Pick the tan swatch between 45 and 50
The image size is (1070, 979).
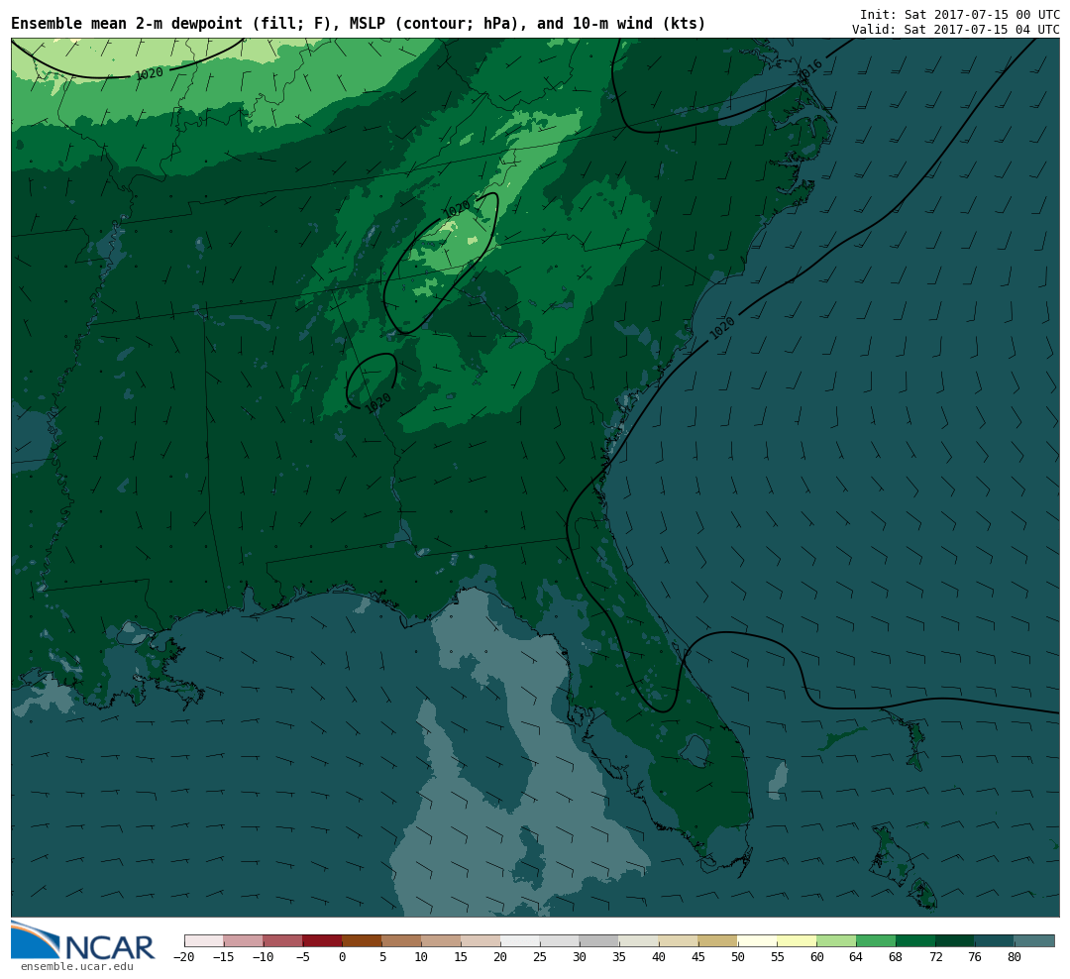pos(718,940)
